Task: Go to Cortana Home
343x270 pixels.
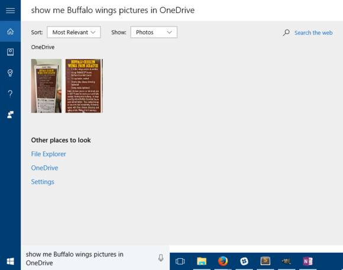Action: pyautogui.click(x=10, y=31)
